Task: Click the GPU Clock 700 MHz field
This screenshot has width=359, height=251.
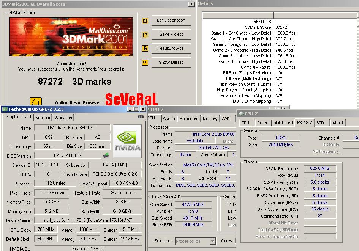Action: 46,229
